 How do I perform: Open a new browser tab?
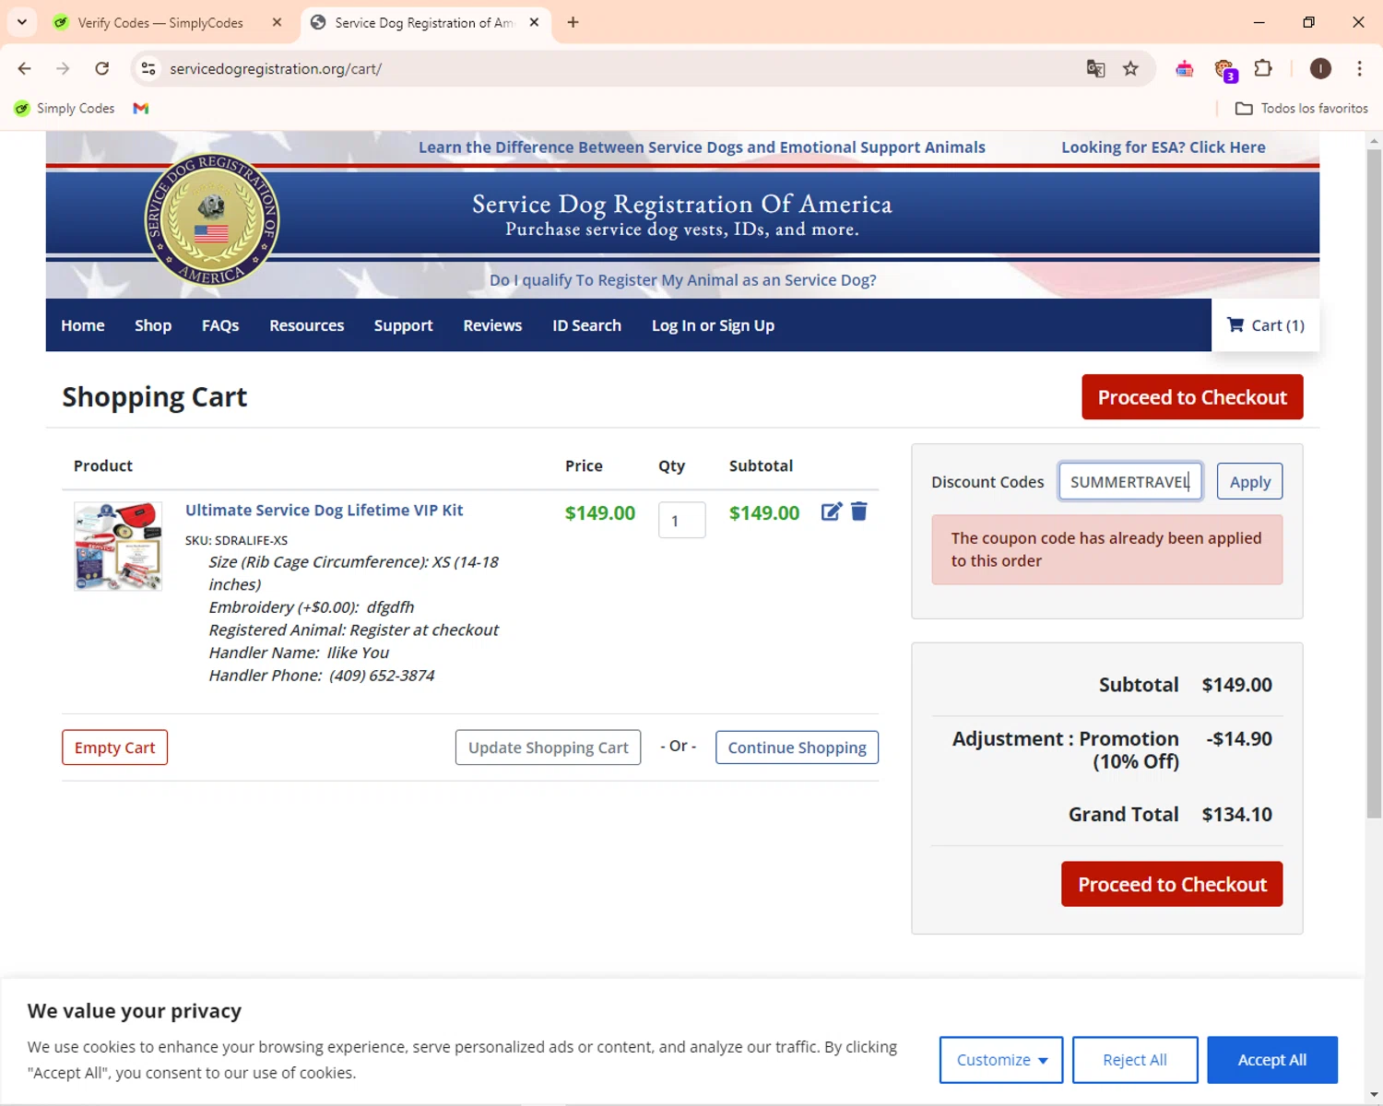click(573, 22)
